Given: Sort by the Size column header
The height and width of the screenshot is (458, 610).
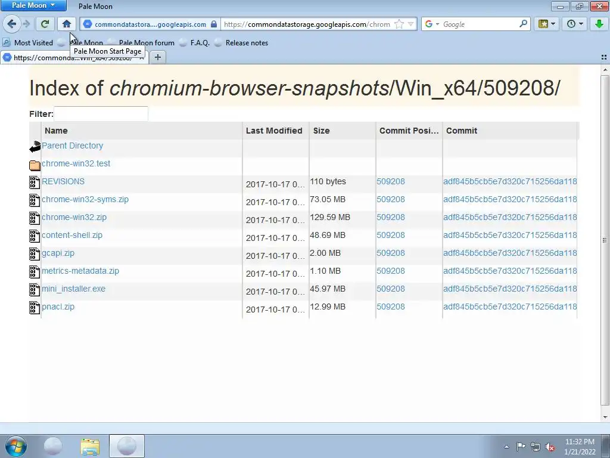Looking at the screenshot, I should pos(343,131).
